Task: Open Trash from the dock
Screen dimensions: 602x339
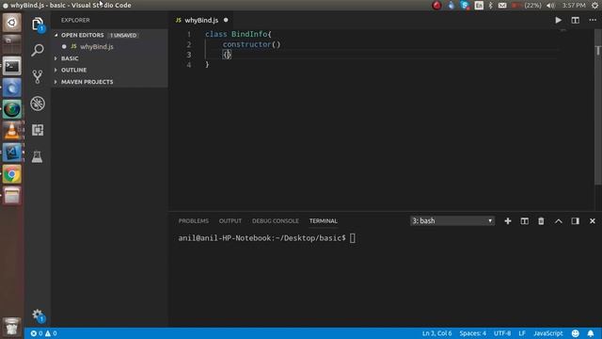Action: point(12,327)
